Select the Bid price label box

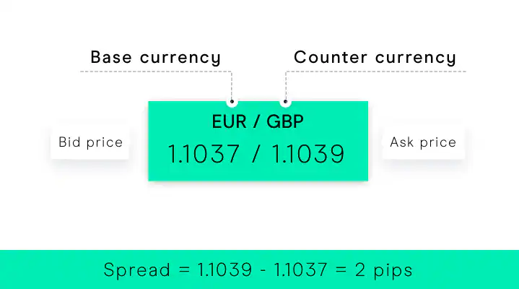click(90, 142)
